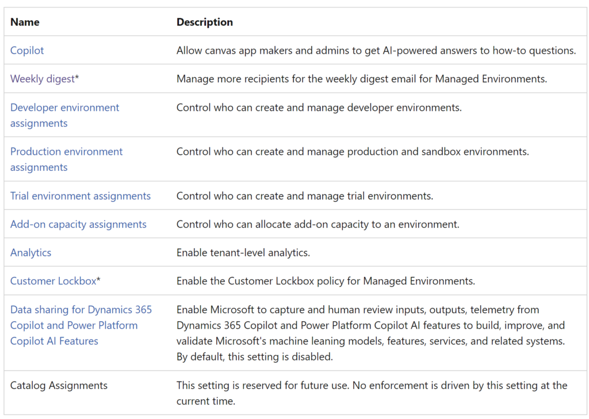
Task: Select the Customer Lockbox policy description
Action: [326, 281]
